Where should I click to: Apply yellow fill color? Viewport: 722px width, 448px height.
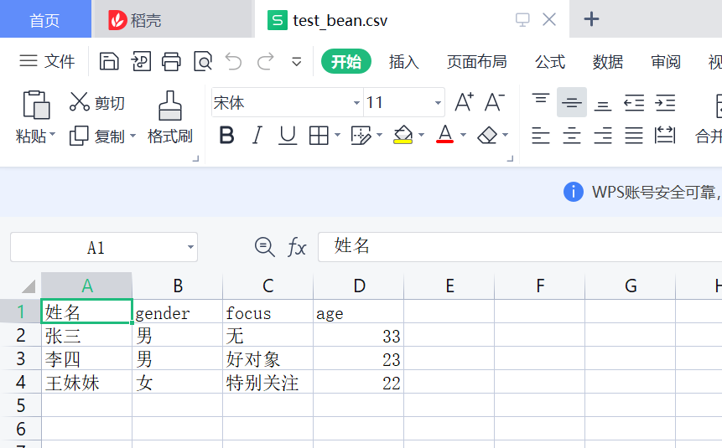pos(403,135)
